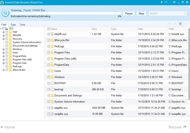Image resolution: width=190 pixels, height=133 pixels.
Task: Collapse the (C:) root tree node
Action: 1,29
